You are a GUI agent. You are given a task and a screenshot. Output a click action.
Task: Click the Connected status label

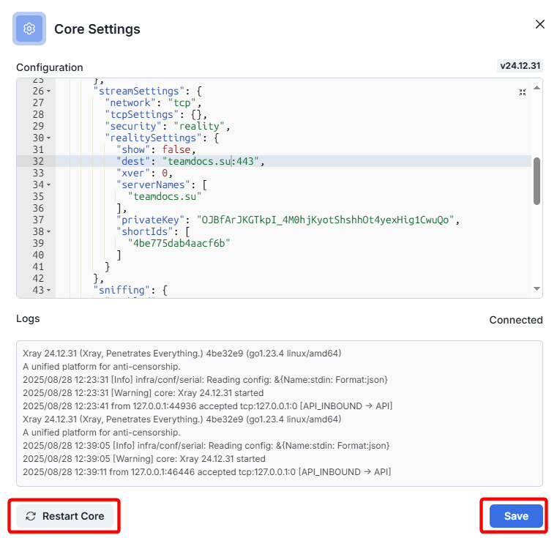point(515,320)
